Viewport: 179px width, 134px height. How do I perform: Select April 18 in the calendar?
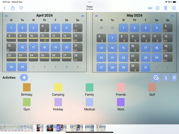(44, 47)
